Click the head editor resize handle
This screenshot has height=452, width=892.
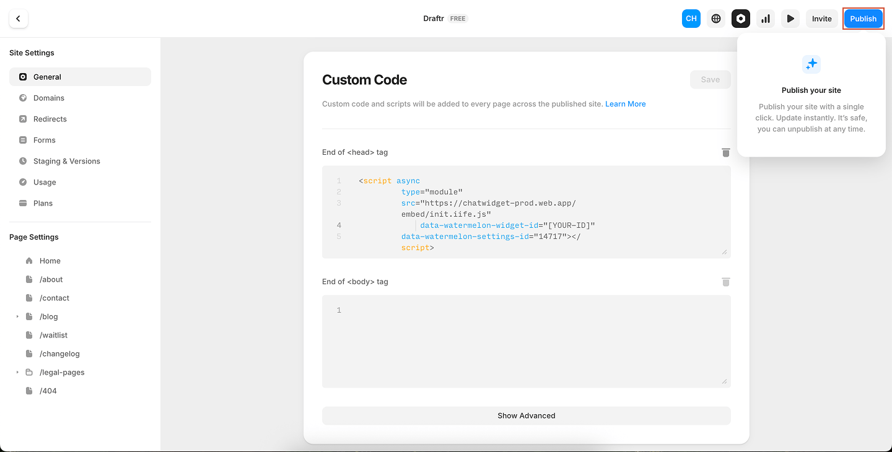coord(724,252)
